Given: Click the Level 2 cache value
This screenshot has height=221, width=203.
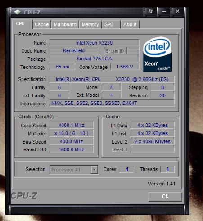Looking at the screenshot, I should [153, 141].
